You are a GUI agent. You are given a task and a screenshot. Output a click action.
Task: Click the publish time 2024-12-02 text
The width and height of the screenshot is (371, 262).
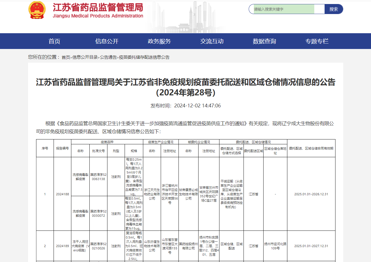coord(185,106)
